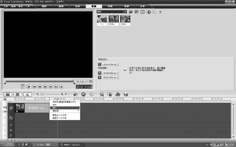Viewport: 236px width, 147px height.
Task: Open the insert media files icon above timeline
Action: (75, 94)
